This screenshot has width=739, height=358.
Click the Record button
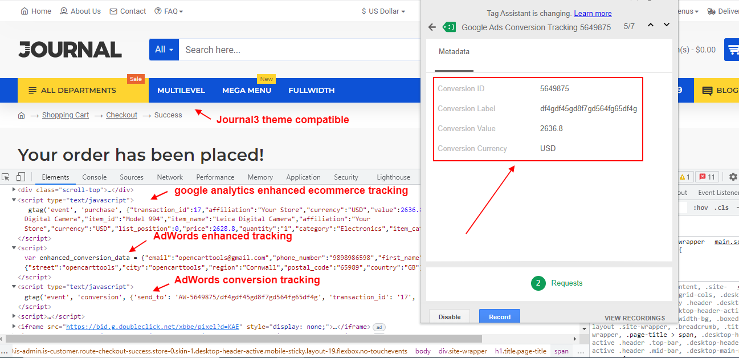500,317
